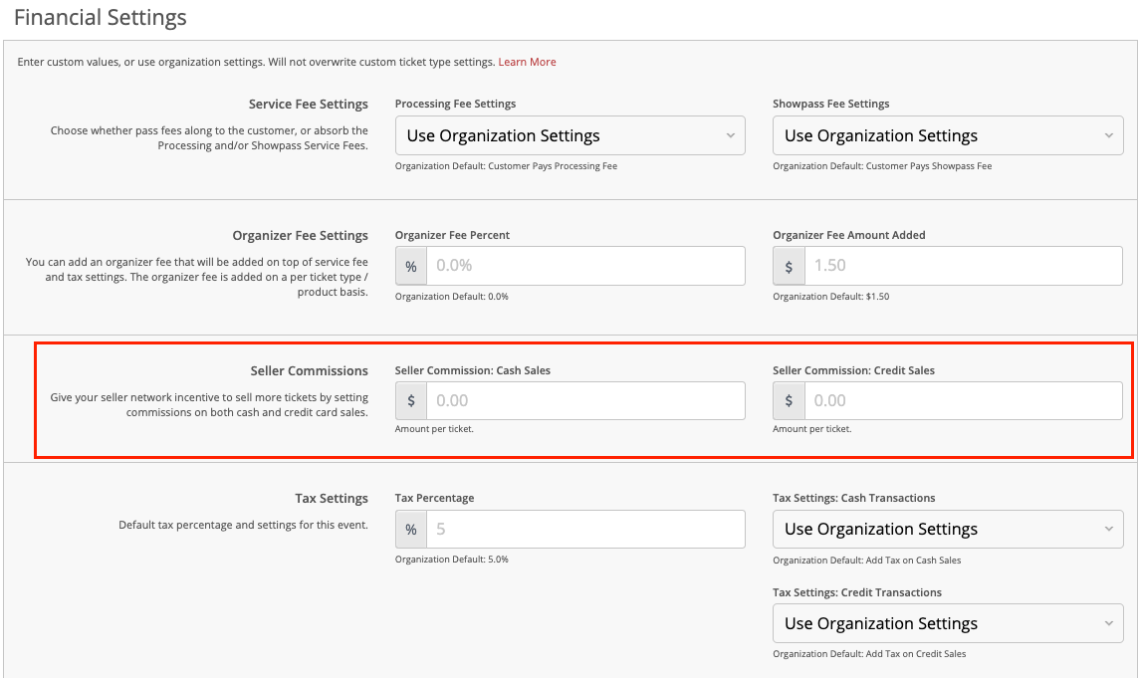Open the Tax Settings: Credit Transactions dropdown
1139x678 pixels.
(948, 623)
